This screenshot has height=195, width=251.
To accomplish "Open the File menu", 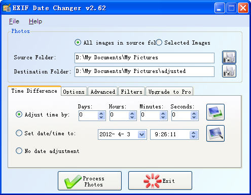I will 14,21.
